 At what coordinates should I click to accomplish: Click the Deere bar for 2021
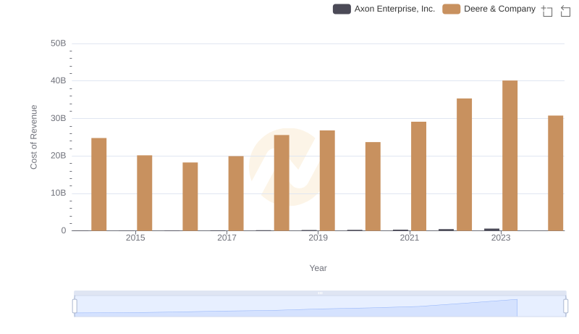tap(418, 176)
